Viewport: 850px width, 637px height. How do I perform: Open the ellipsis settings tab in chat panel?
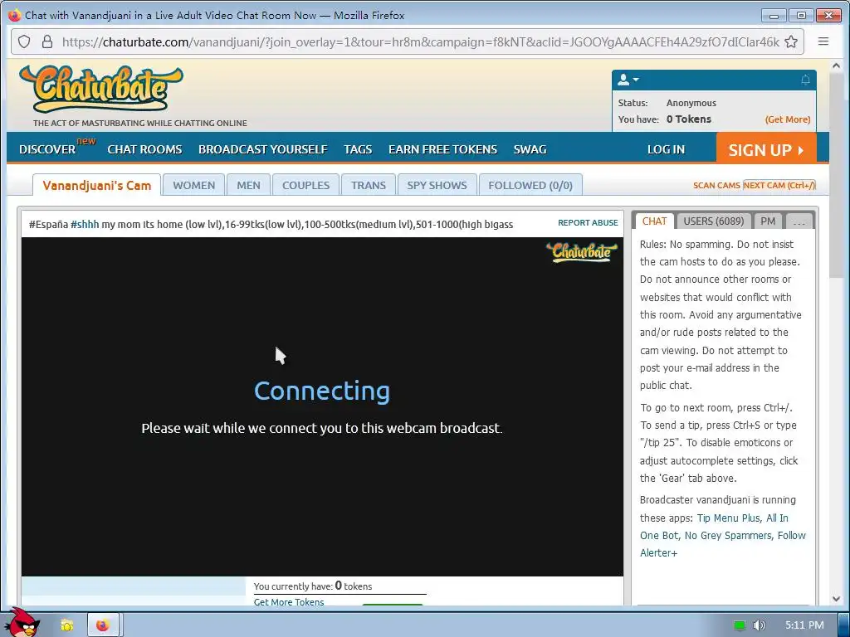tap(799, 221)
